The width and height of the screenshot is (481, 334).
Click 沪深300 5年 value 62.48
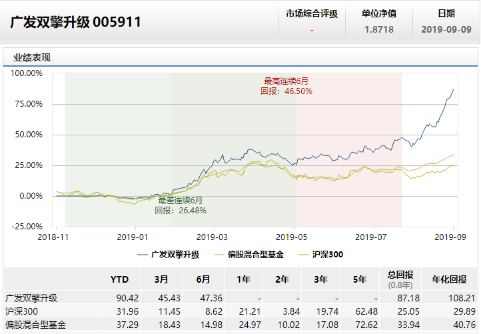366,311
